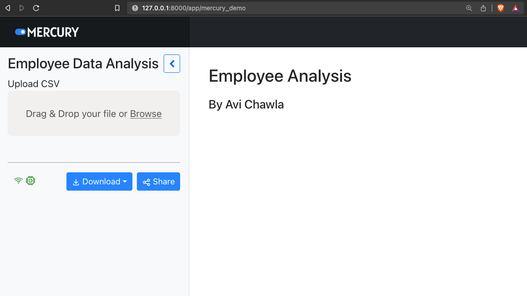
Task: Collapse the sidebar with the chevron button
Action: (172, 64)
